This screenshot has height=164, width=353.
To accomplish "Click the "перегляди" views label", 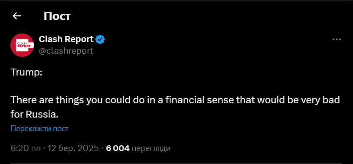I will [x=151, y=148].
